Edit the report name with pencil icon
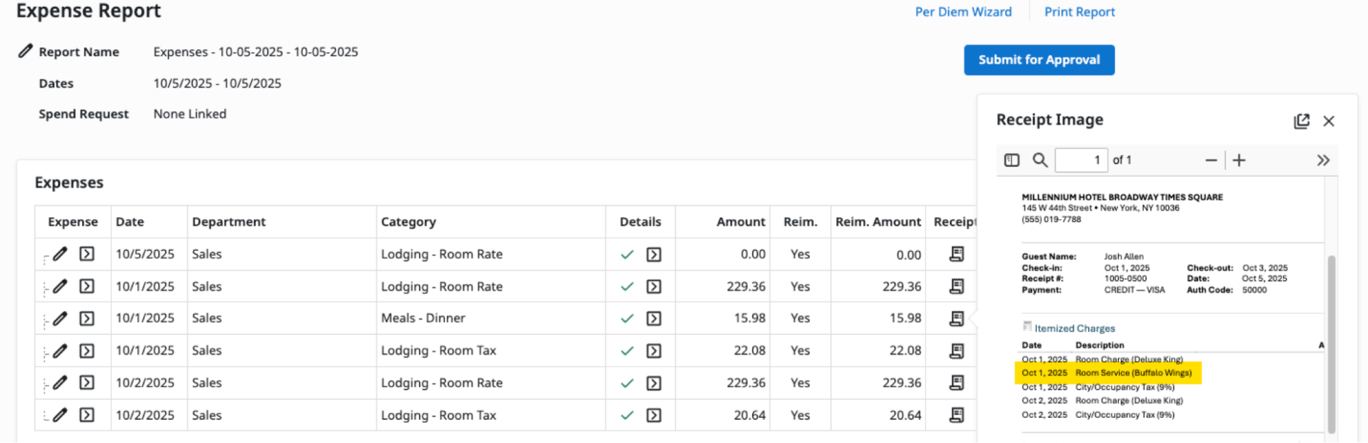 (x=25, y=51)
